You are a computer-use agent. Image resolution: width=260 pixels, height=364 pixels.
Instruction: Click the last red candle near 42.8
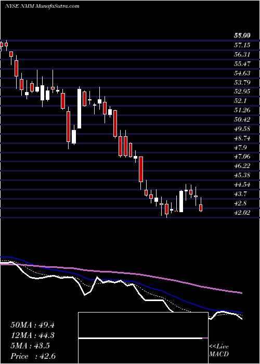(x=201, y=208)
